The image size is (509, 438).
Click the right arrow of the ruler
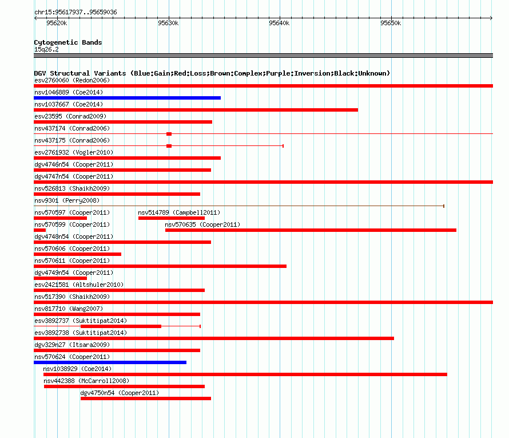(x=491, y=18)
